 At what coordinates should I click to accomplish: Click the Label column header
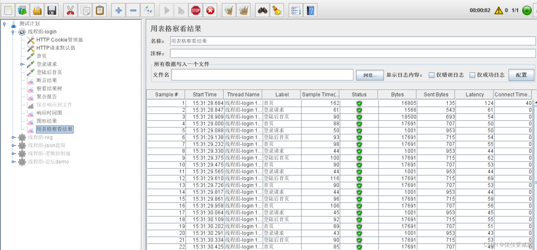282,95
